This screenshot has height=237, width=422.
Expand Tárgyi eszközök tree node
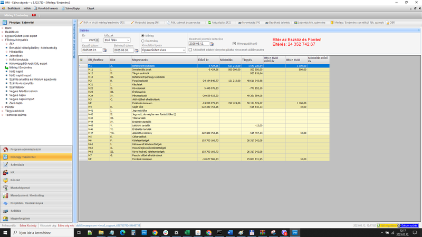(3, 111)
